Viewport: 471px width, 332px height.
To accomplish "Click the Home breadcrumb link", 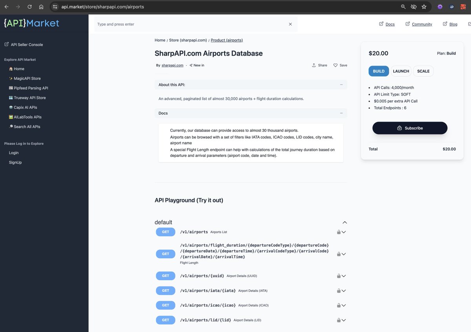I will pos(160,40).
